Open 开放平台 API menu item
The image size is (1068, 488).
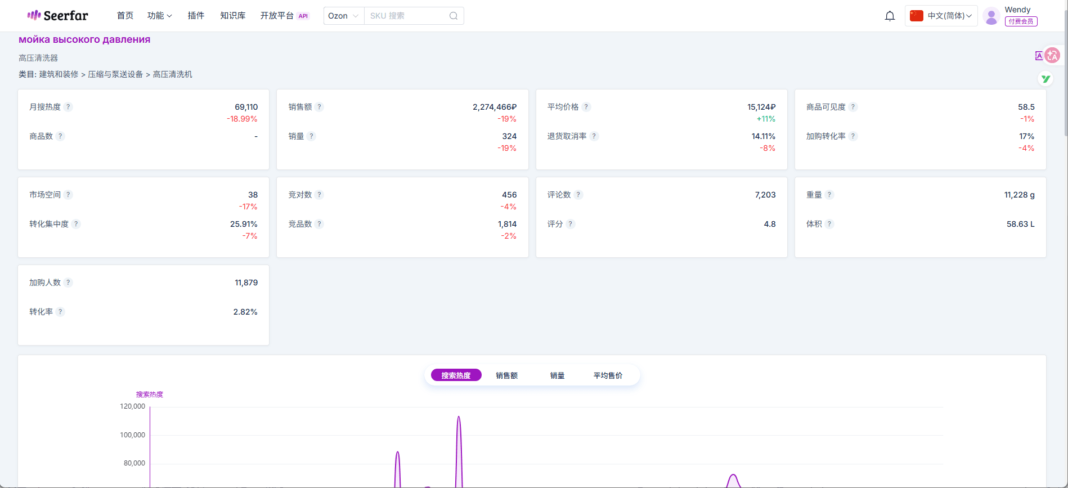point(285,16)
